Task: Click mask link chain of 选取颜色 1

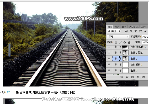Action: click(120, 65)
